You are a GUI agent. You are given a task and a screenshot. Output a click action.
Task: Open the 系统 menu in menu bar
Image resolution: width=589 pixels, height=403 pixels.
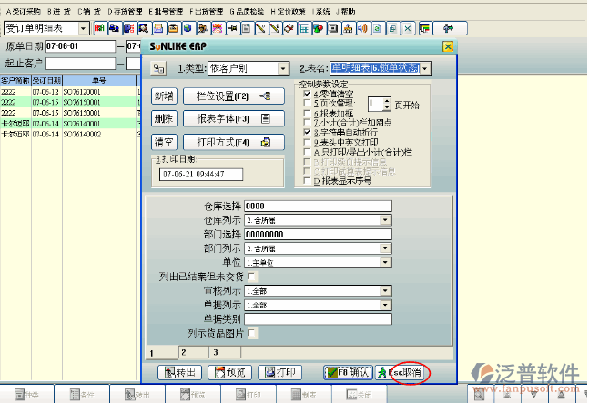click(321, 10)
